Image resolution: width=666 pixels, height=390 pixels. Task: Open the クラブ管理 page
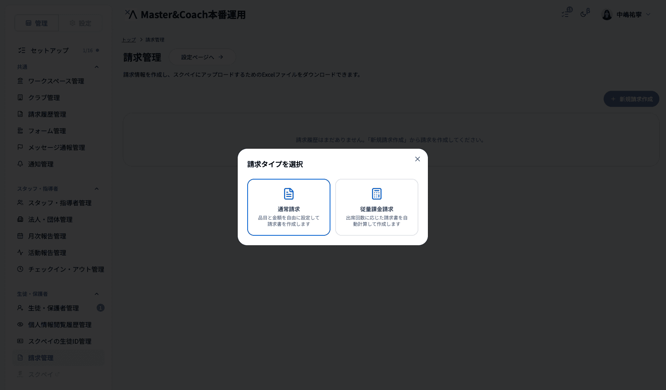[x=59, y=97]
